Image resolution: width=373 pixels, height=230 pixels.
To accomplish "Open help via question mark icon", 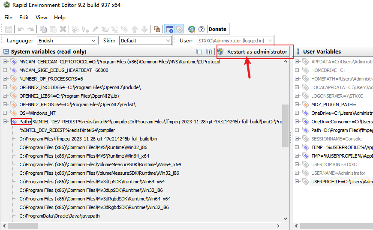I will point(202,29).
